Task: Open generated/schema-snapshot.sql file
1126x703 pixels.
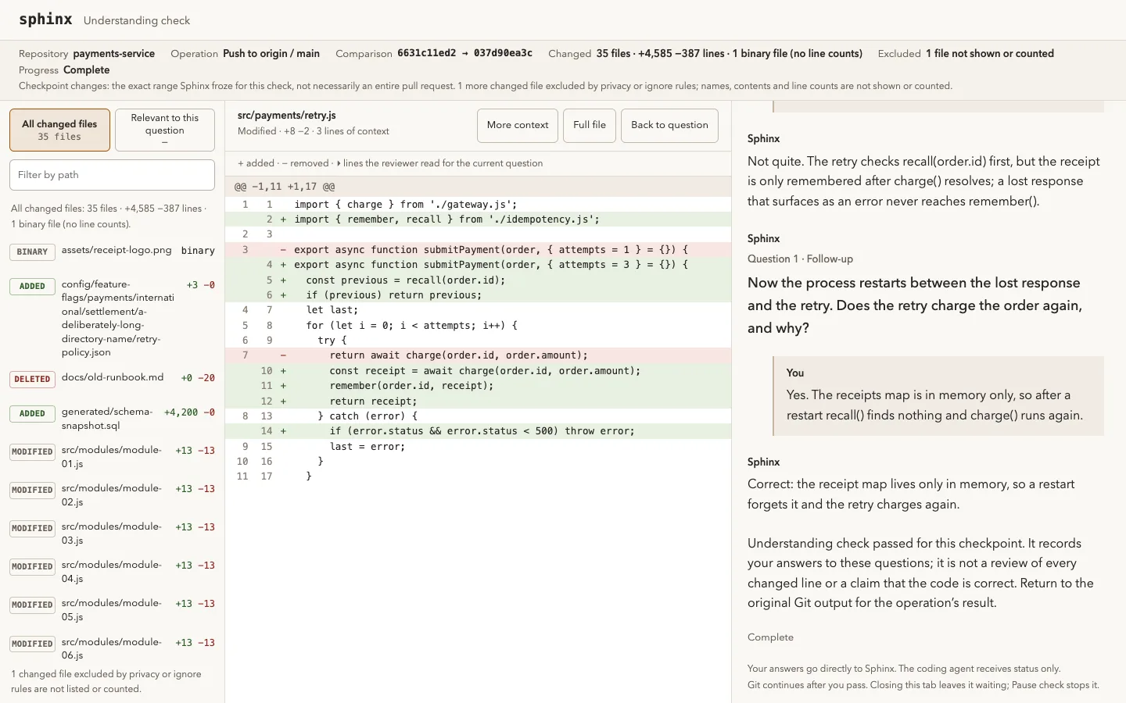Action: [112, 419]
